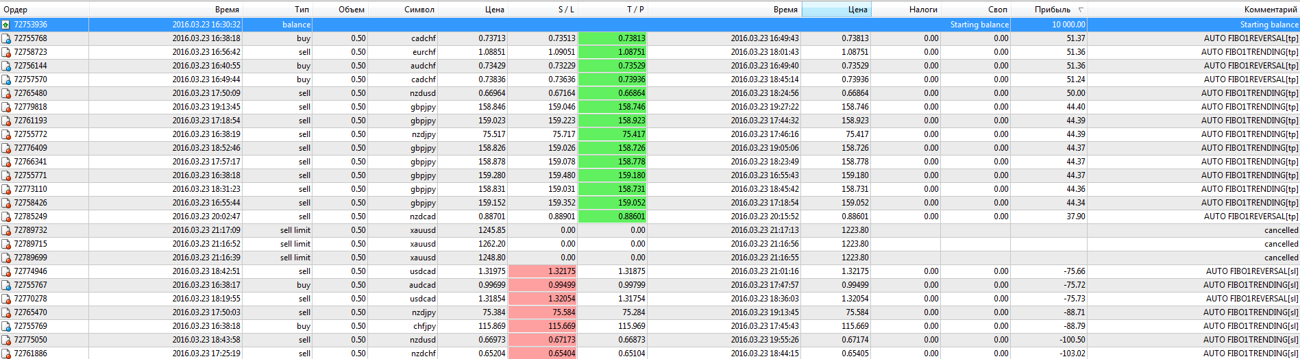Viewport: 1300px width, 359px height.
Task: Click the order icon beside 72756144
Action: (6, 66)
